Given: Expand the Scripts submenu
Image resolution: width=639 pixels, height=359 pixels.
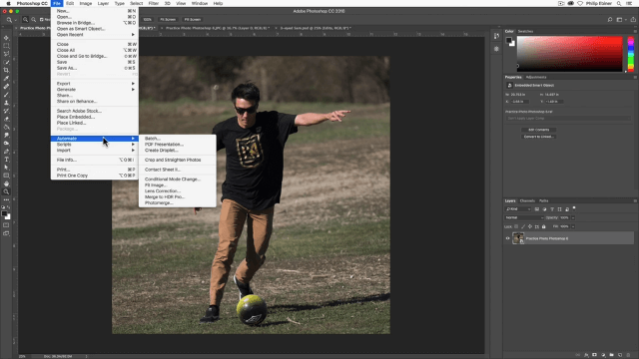Looking at the screenshot, I should click(x=94, y=145).
